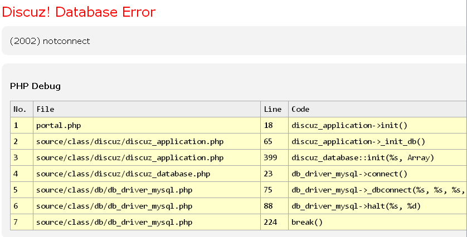
Task: Select 'db_driver_mysql->_dbconnect' code cell
Action: 377,190
